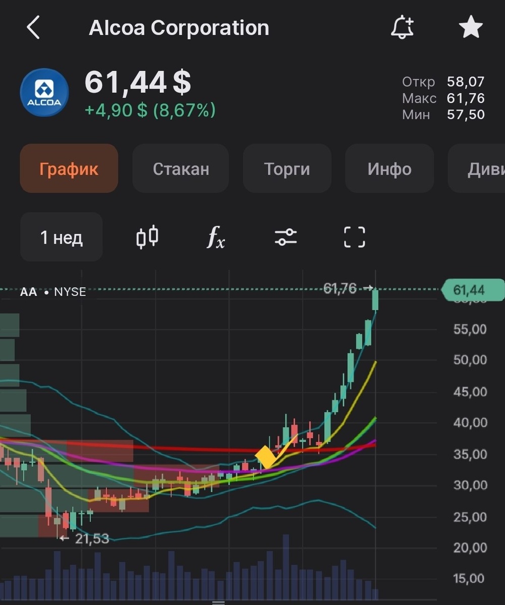Go back using the arrow icon
Viewport: 505px width, 605px height.
(33, 27)
